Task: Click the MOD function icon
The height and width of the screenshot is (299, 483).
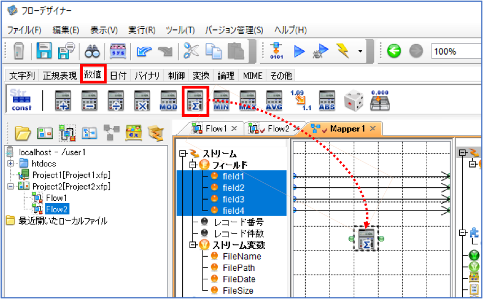Action: (169, 100)
